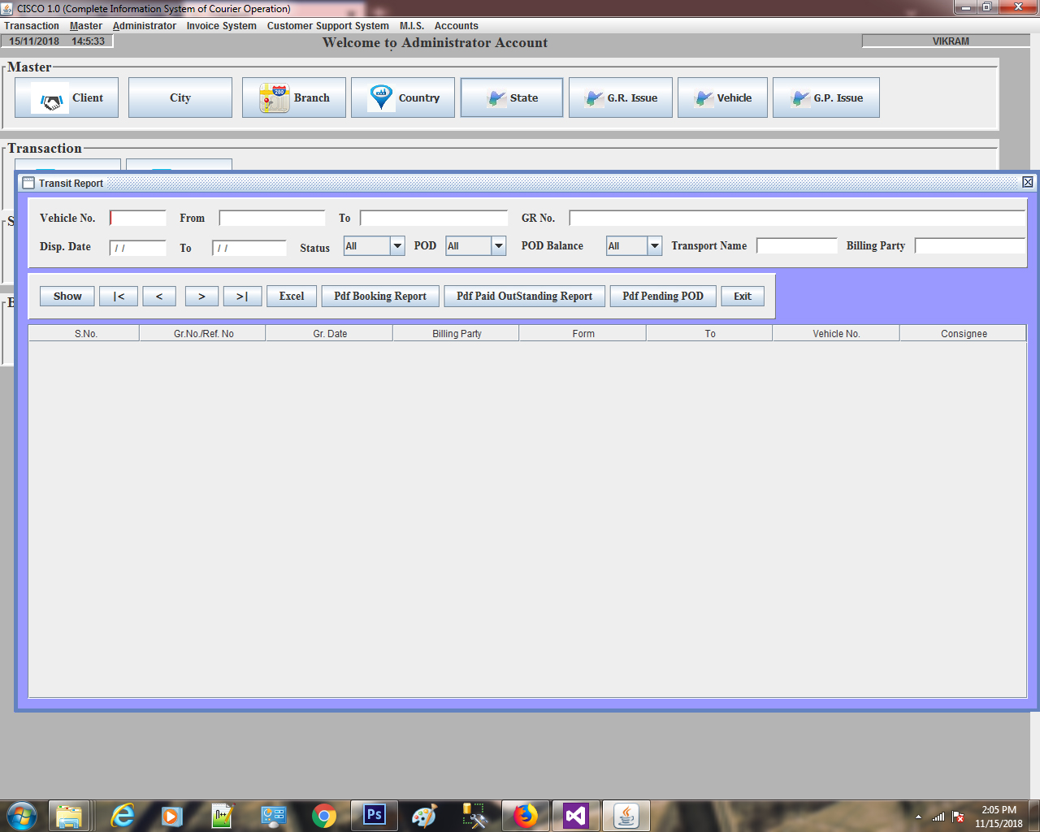Open G.P. Issue master form
Screen dimensions: 1040x832
[x=825, y=98]
